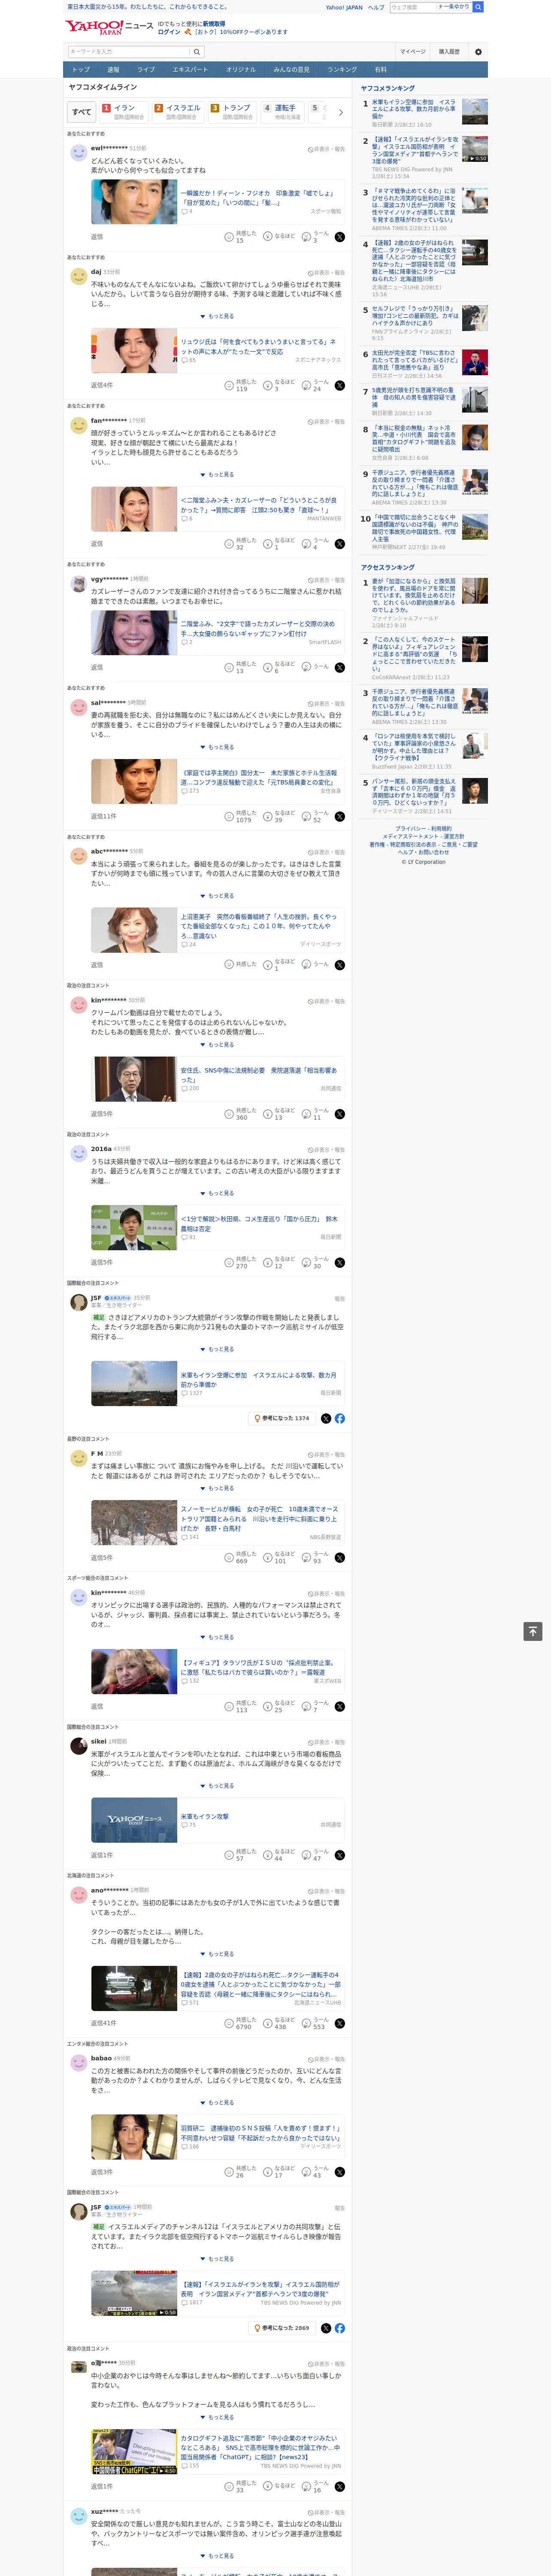Click うーん face icon on F M's comment

point(307,1558)
